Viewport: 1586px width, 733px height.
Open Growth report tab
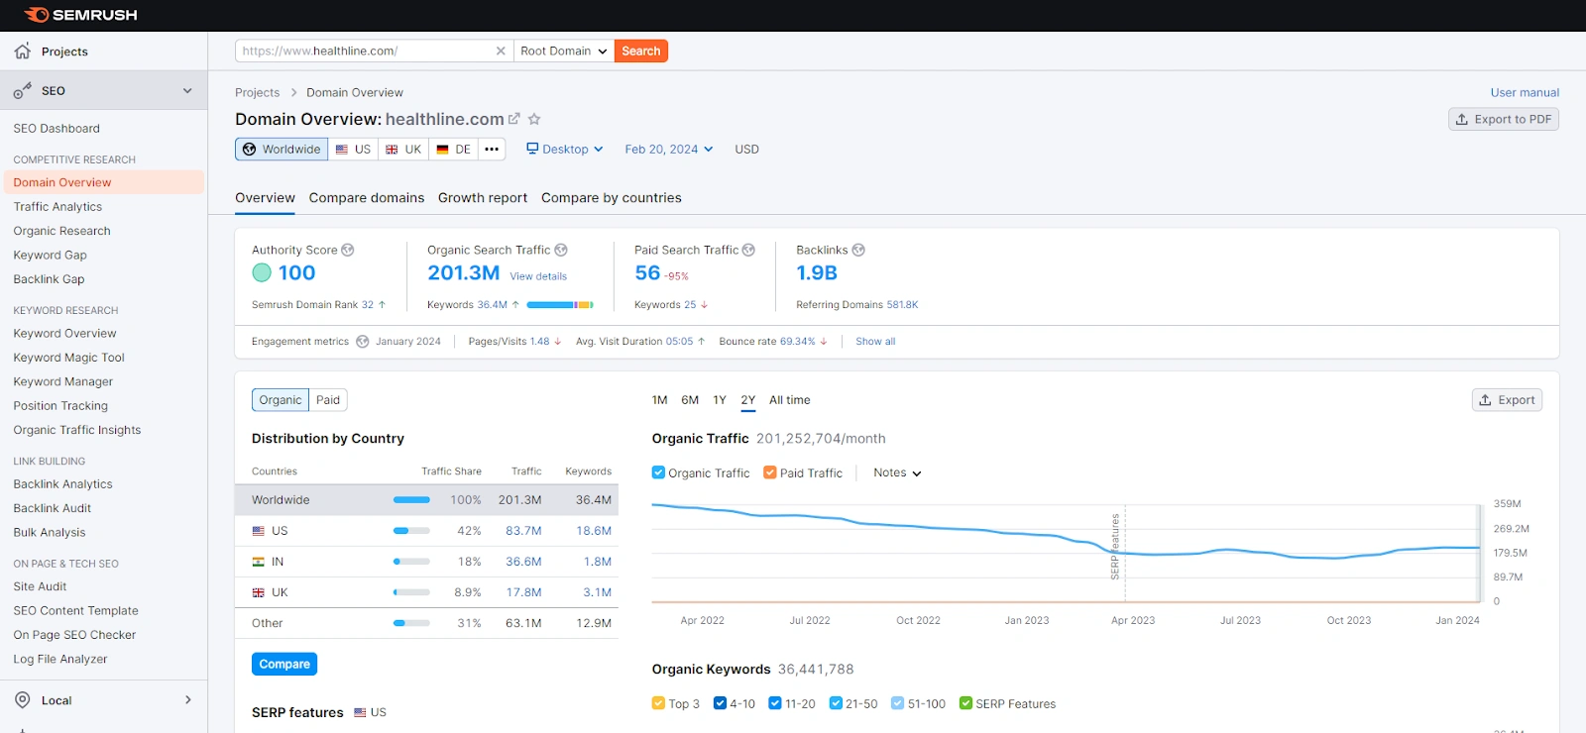[x=483, y=198]
